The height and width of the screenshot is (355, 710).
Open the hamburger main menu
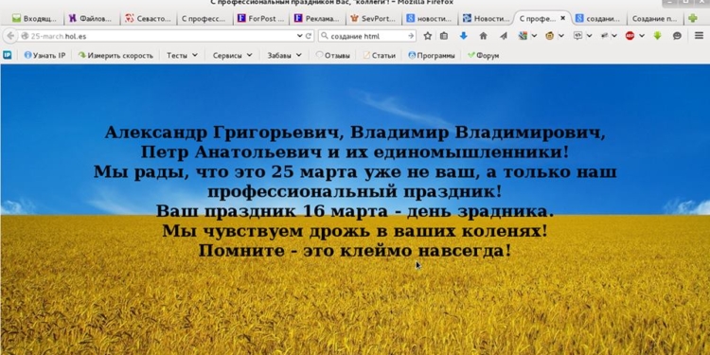tap(700, 36)
